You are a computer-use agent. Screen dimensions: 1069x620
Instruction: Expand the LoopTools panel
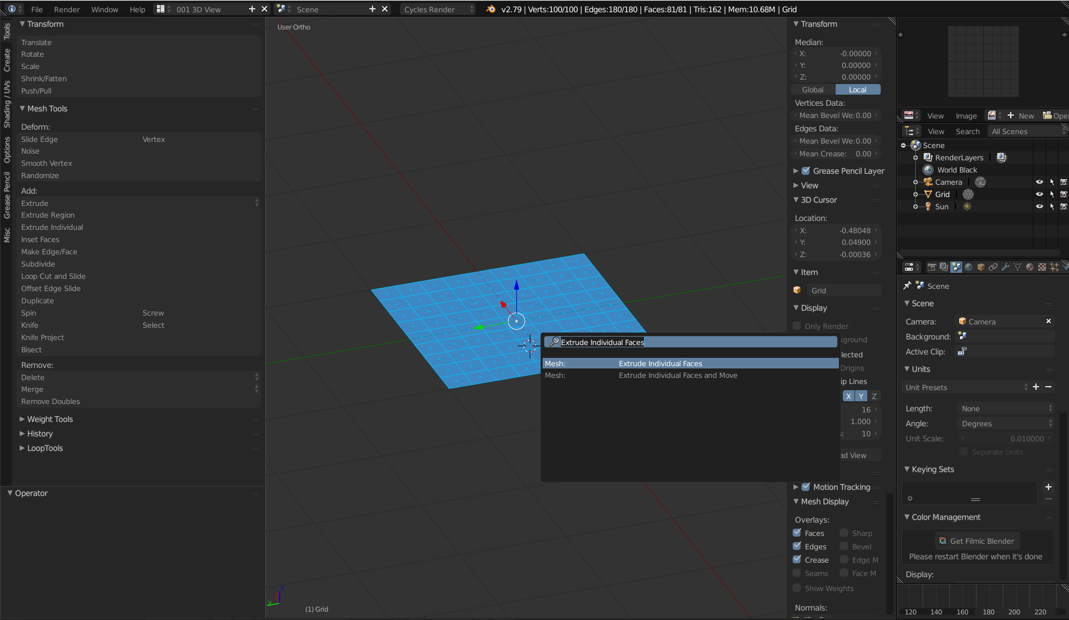[22, 448]
